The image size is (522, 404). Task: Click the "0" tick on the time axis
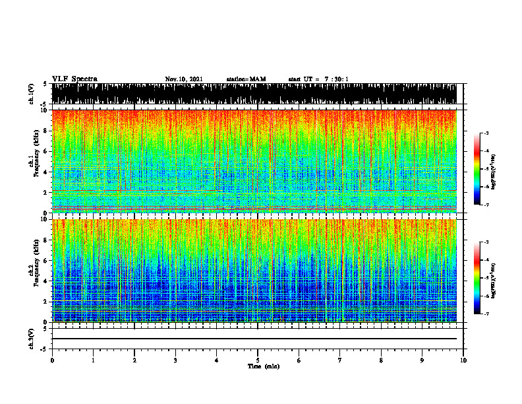[x=52, y=360]
